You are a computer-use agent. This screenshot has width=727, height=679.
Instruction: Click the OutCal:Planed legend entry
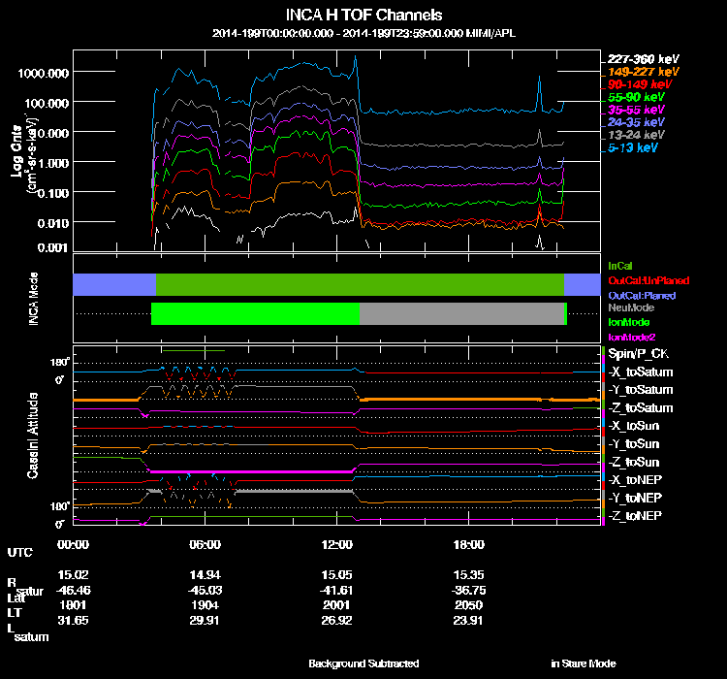[x=642, y=295]
